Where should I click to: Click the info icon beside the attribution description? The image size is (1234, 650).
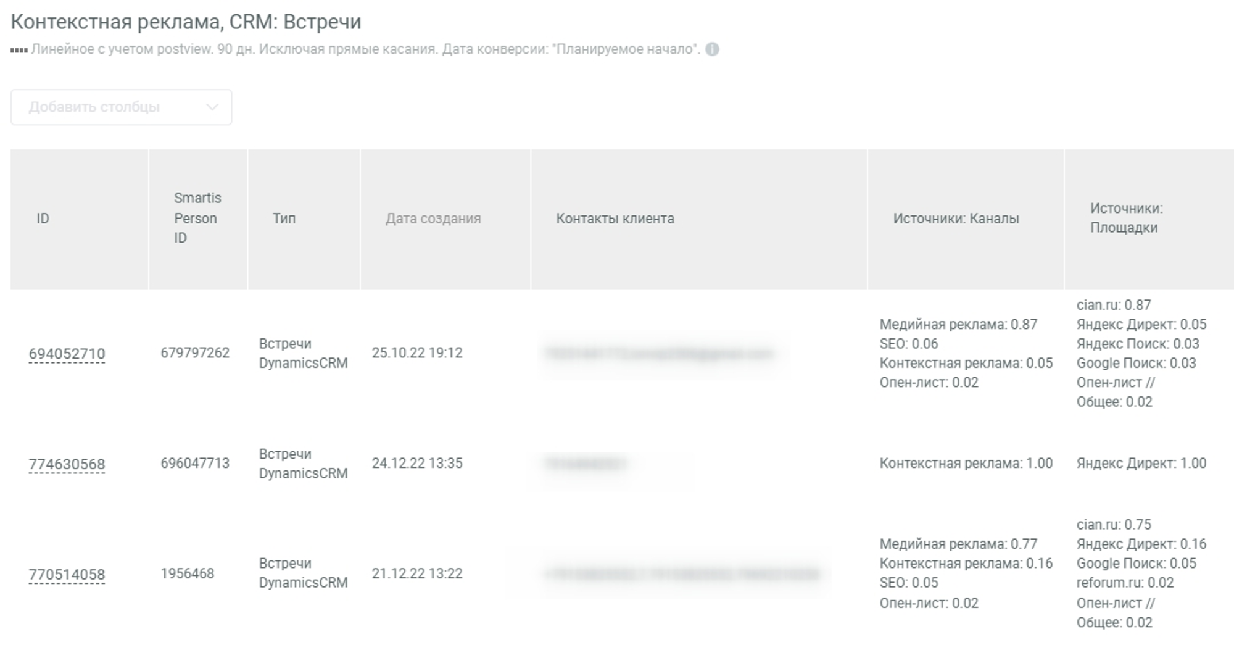pyautogui.click(x=712, y=49)
